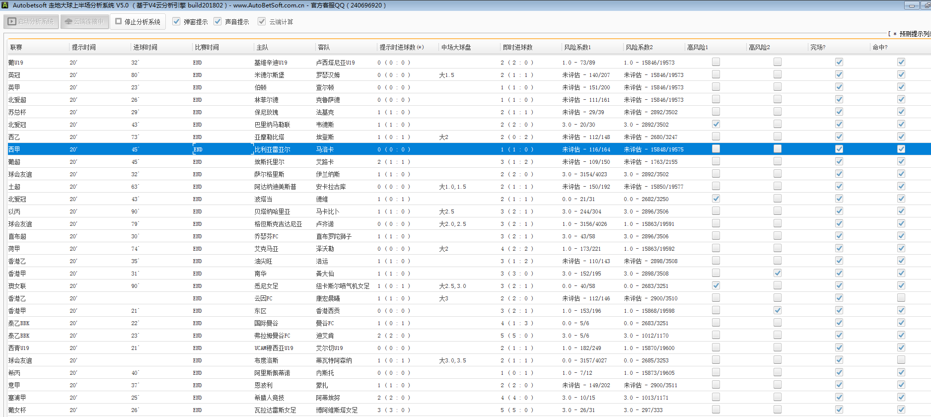Select the 阿达纳迪美斯普 match row
The width and height of the screenshot is (931, 417).
click(275, 187)
